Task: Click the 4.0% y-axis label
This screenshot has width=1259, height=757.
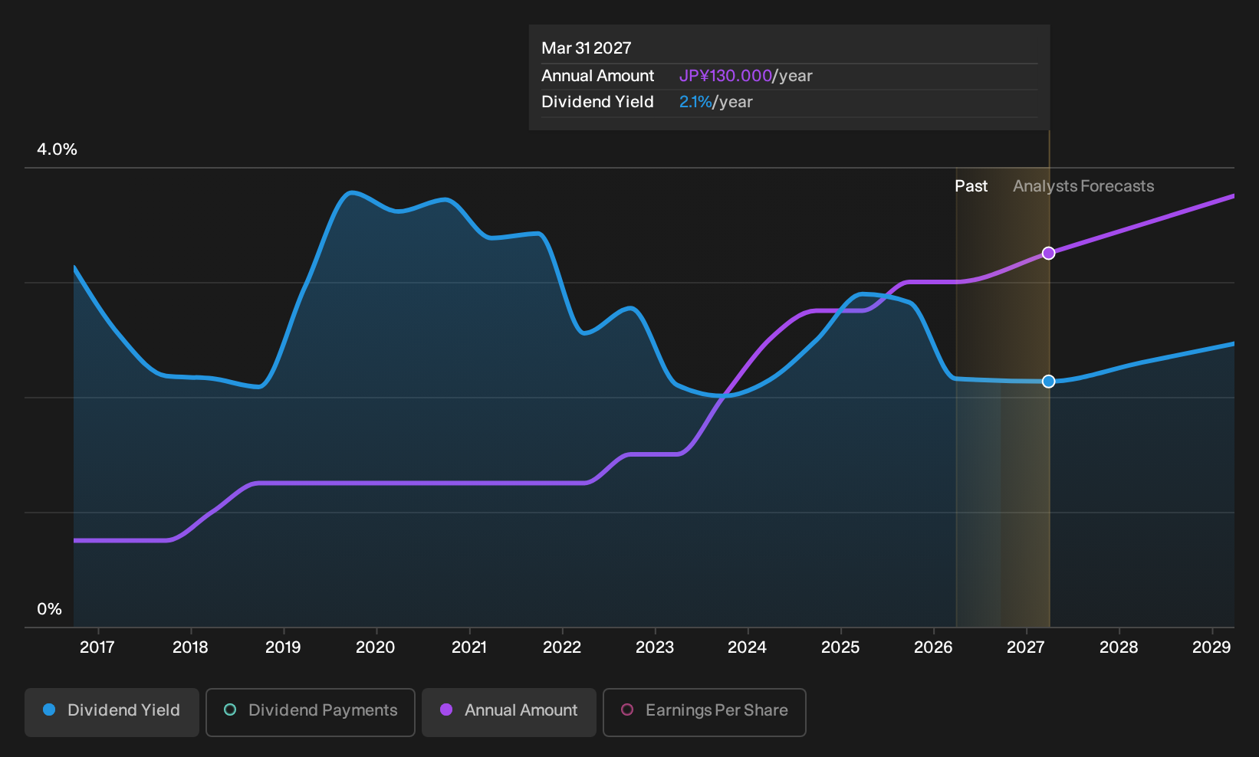Action: [x=58, y=149]
